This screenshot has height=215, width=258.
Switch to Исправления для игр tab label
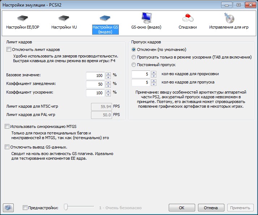(229, 27)
